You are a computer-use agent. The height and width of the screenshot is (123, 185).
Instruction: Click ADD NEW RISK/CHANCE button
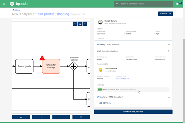point(133,112)
